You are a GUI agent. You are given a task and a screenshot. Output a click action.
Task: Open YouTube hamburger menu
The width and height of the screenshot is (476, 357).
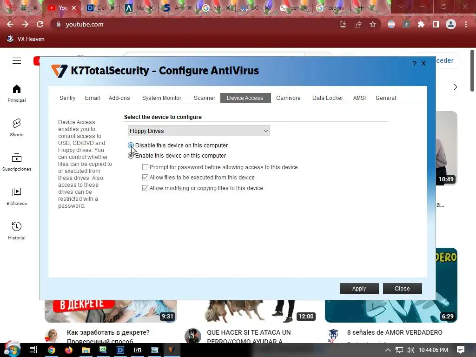click(17, 61)
